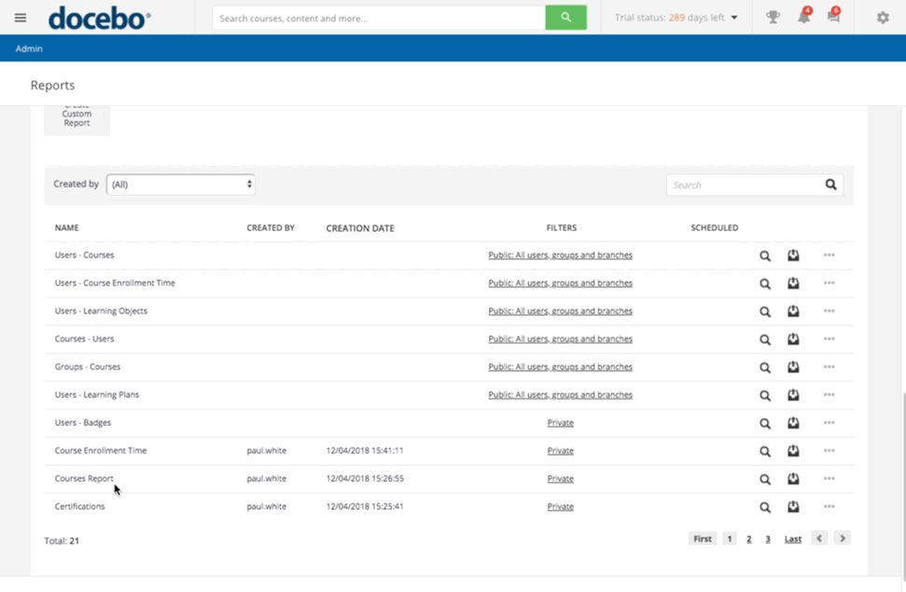The image size is (906, 592).
Task: Preview the Certifications report
Action: (764, 507)
